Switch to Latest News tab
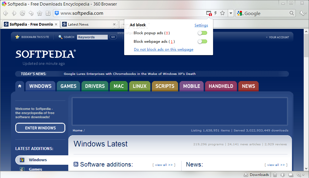 [89, 24]
